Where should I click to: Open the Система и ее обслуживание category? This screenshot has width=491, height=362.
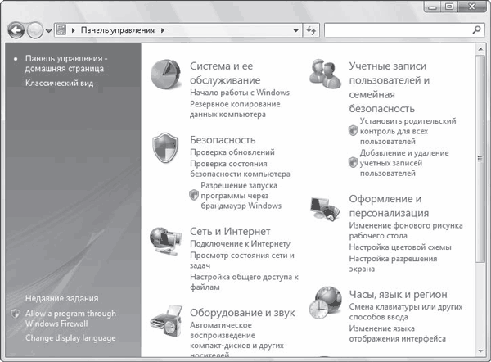tap(225, 73)
